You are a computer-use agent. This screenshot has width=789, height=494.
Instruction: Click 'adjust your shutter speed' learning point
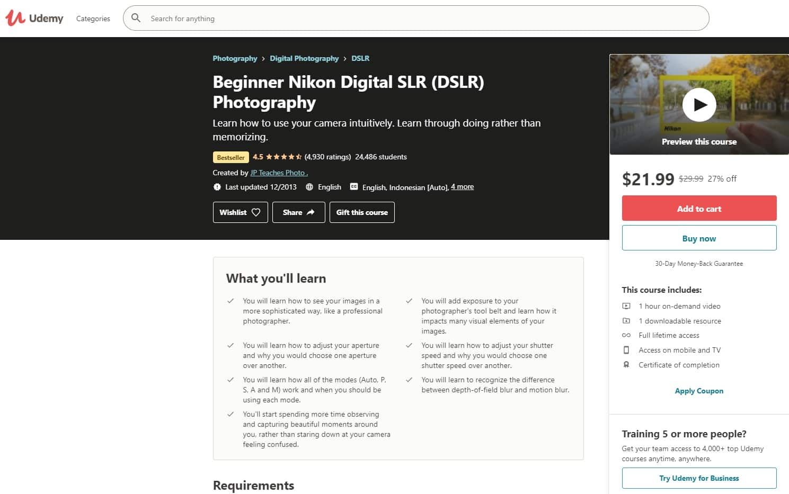487,355
